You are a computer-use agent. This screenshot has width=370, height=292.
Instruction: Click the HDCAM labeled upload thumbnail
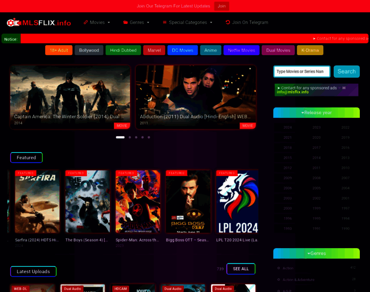coord(133,289)
